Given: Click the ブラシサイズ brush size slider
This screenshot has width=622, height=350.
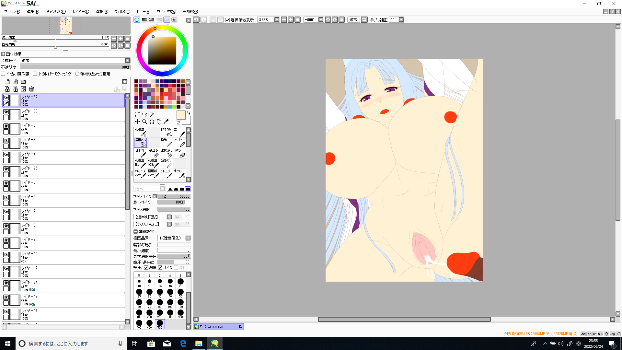Looking at the screenshot, I should click(x=174, y=196).
